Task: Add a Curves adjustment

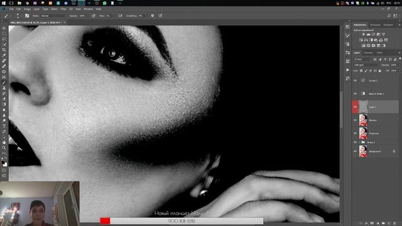Action: pos(374,34)
